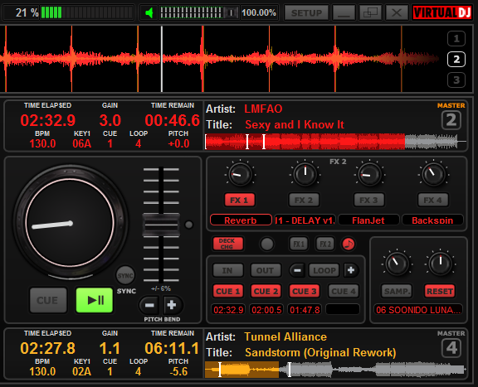
Task: Adjust the master volume slider
Action: [198, 12]
